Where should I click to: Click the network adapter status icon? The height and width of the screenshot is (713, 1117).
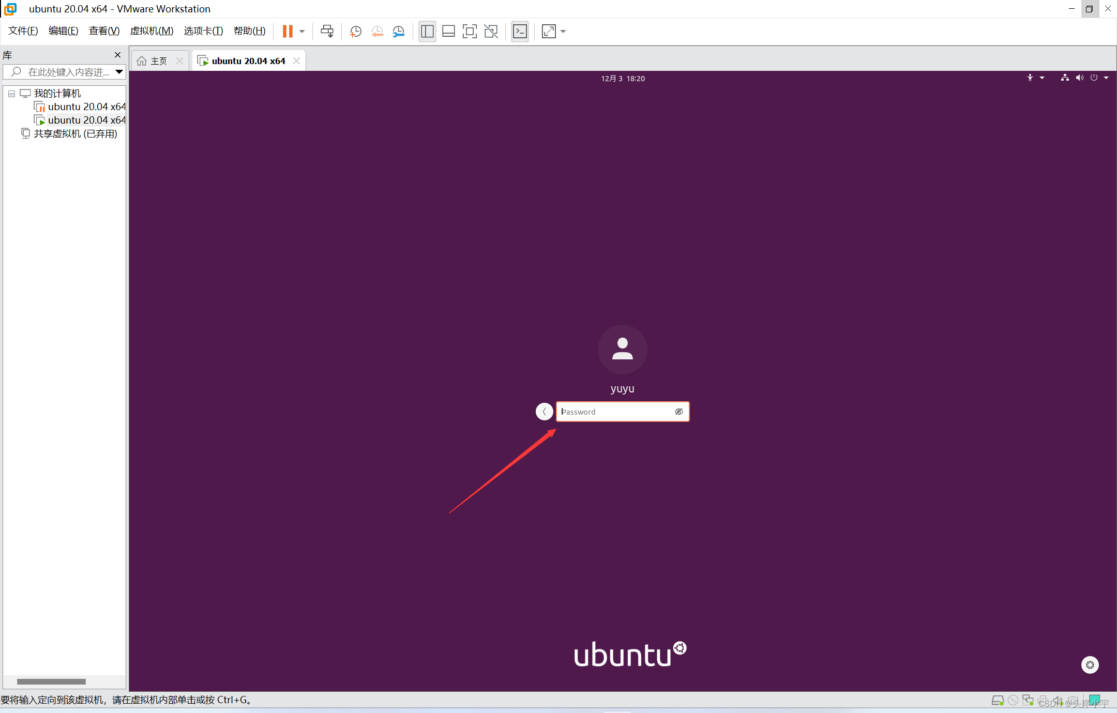click(1028, 700)
